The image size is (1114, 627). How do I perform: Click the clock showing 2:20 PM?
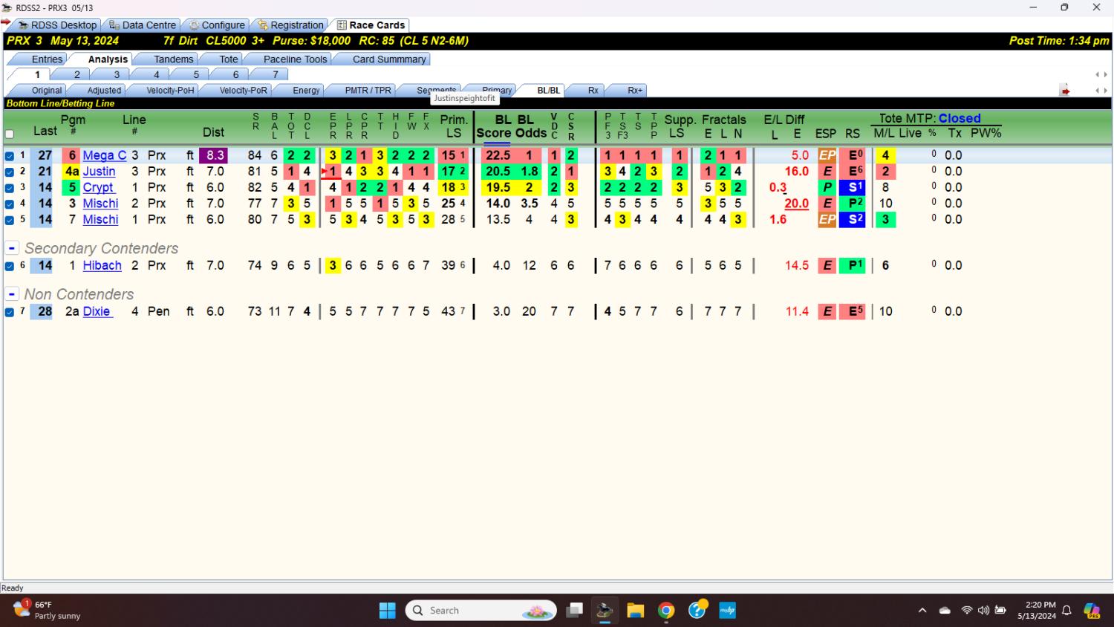point(1037,611)
